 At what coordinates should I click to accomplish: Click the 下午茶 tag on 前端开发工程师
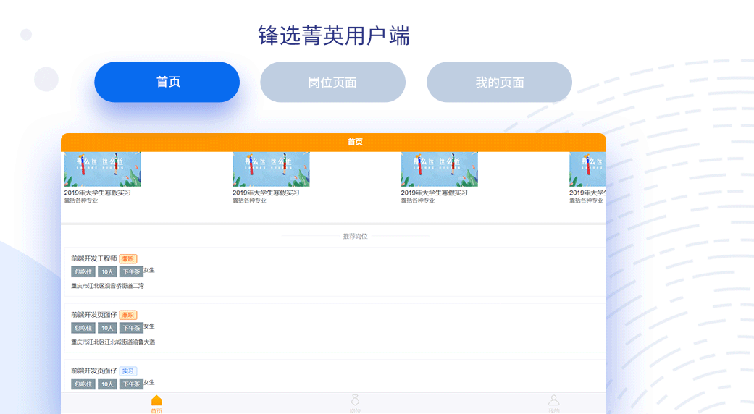click(131, 272)
